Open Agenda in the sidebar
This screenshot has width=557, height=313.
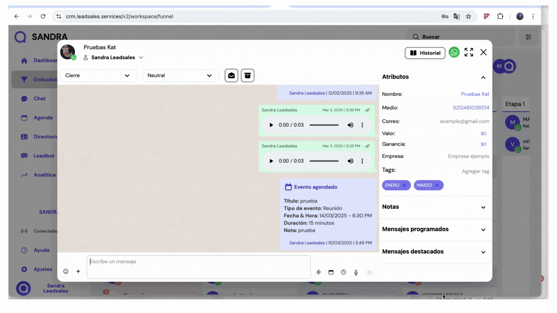point(43,118)
